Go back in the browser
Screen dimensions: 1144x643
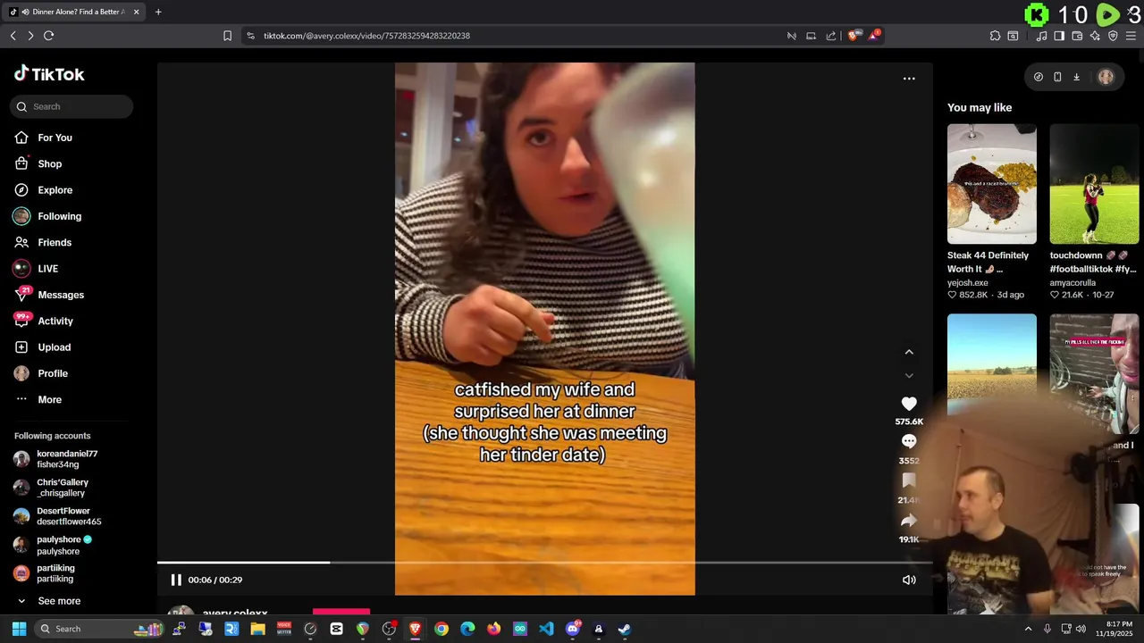[13, 36]
